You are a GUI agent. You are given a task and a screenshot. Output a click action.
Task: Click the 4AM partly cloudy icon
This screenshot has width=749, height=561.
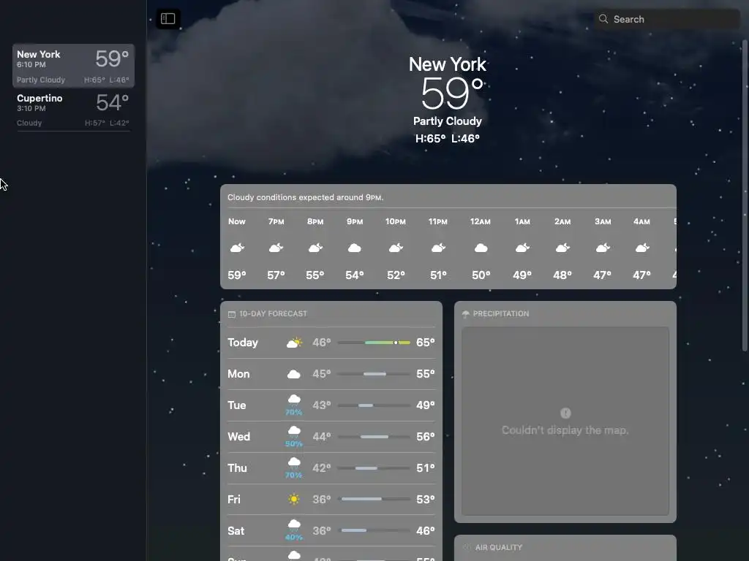[x=642, y=248]
